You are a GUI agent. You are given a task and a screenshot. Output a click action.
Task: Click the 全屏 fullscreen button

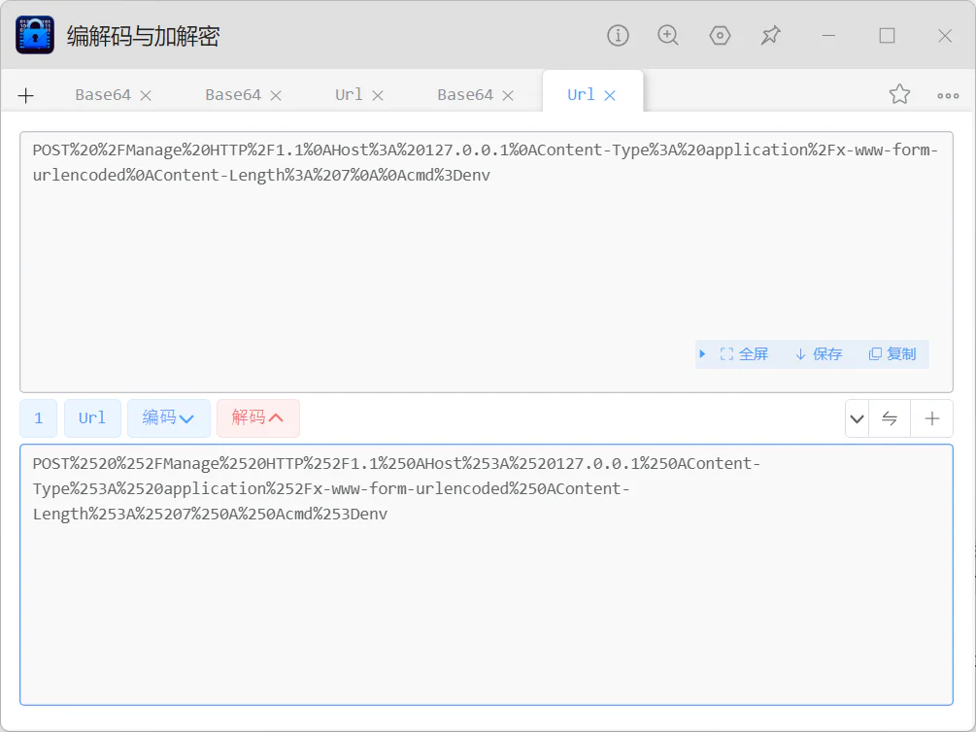coord(744,354)
